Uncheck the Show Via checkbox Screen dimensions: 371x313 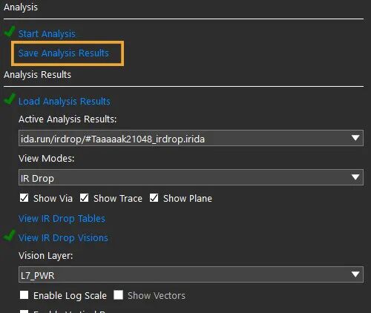point(24,198)
